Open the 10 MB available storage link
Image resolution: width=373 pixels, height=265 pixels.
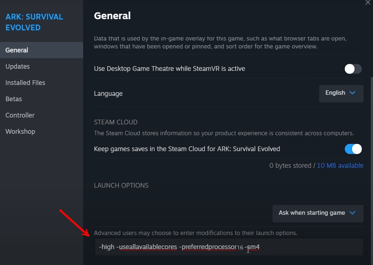(x=340, y=165)
